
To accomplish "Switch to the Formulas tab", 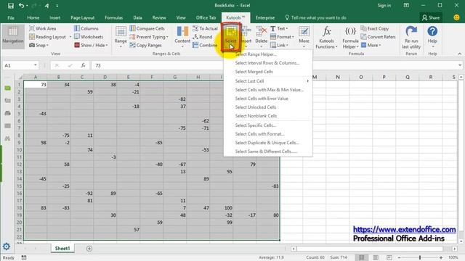I will tap(114, 17).
